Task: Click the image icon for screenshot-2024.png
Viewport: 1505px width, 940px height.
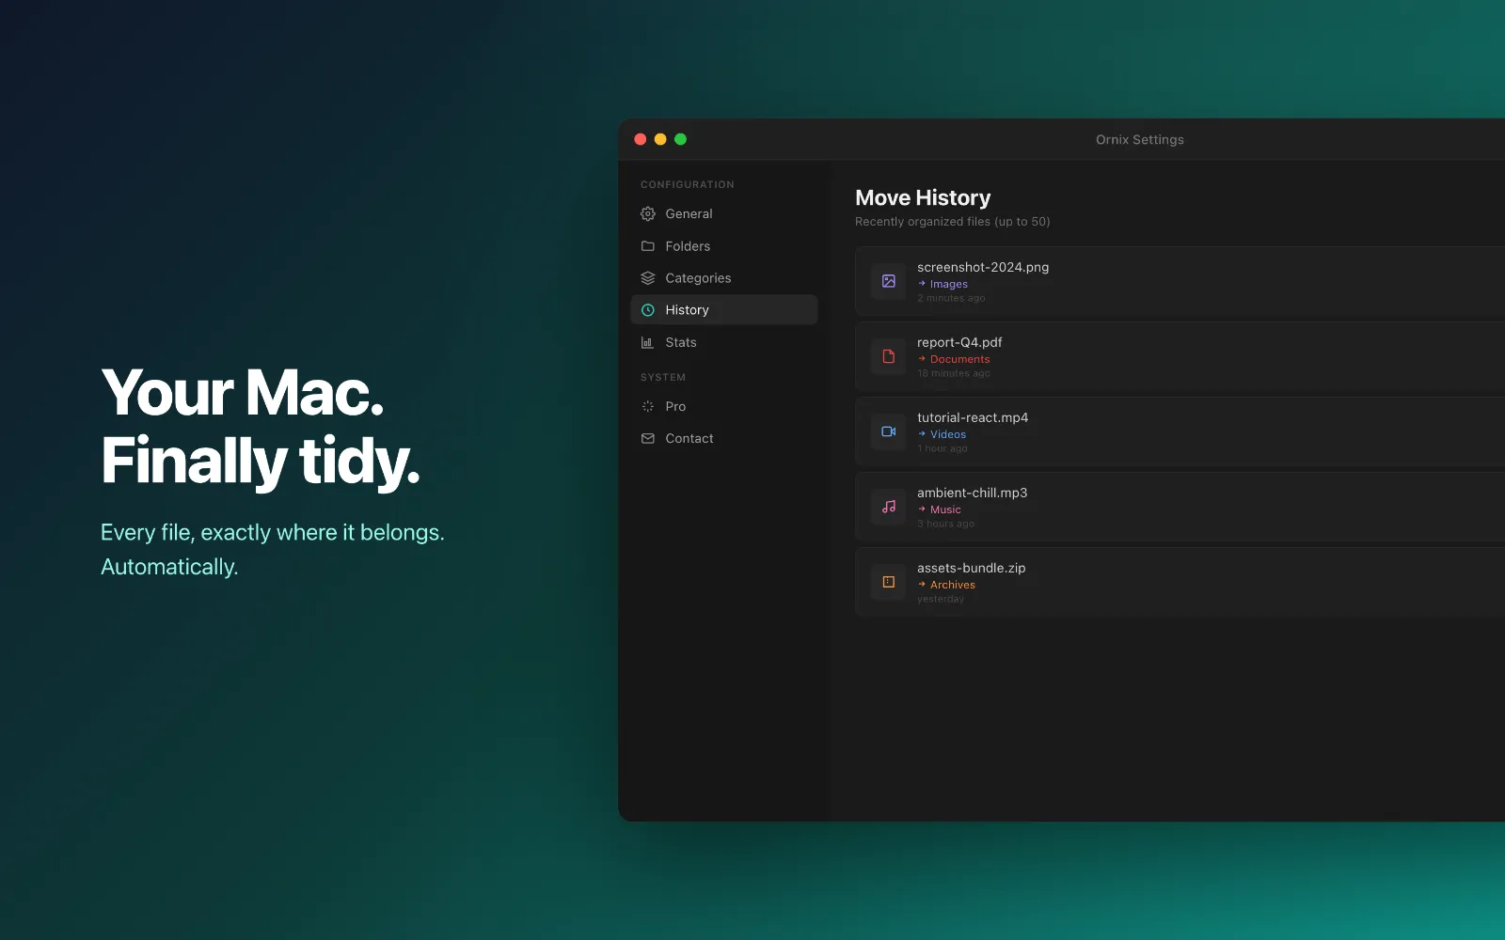Action: click(888, 281)
